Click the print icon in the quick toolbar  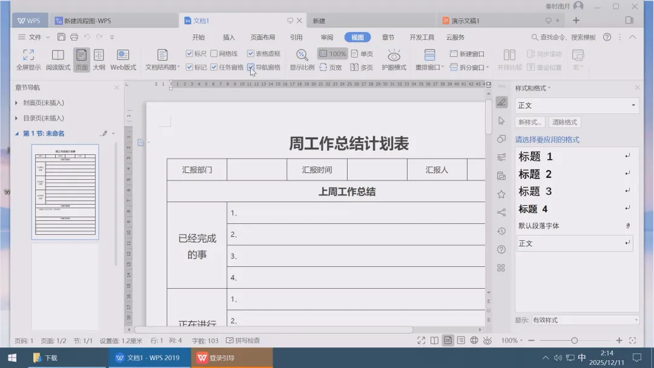pyautogui.click(x=74, y=37)
